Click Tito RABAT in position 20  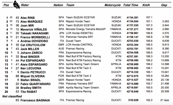click(29, 92)
